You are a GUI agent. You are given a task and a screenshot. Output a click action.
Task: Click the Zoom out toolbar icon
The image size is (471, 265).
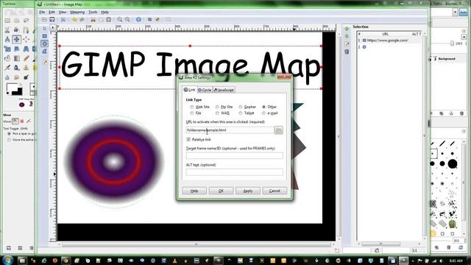coord(127,20)
